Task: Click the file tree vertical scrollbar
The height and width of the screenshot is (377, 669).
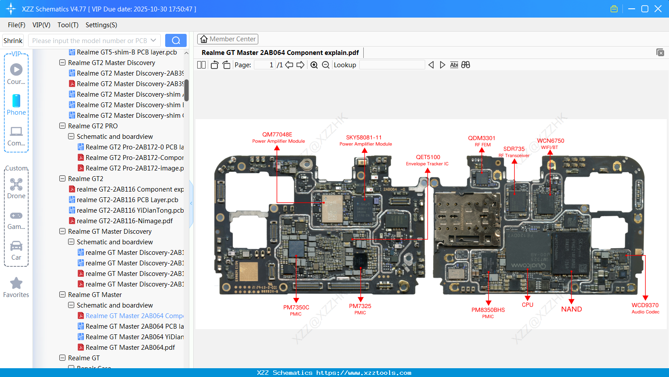Action: 186,90
